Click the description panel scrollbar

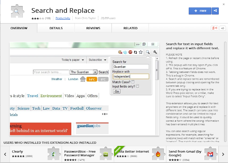[225, 92]
